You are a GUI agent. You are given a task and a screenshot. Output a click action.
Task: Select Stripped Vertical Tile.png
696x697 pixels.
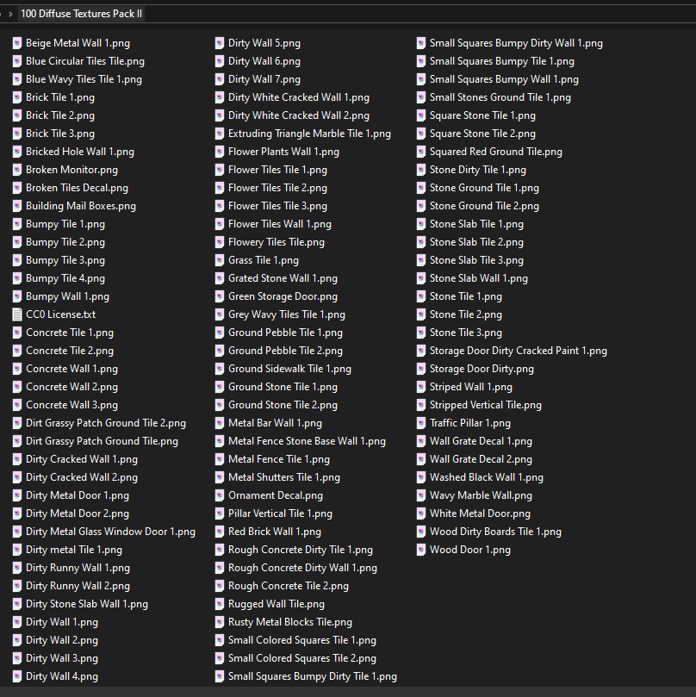tap(485, 405)
